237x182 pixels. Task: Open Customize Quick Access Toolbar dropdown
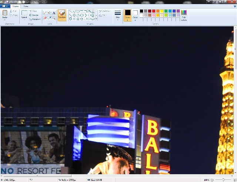click(x=27, y=2)
